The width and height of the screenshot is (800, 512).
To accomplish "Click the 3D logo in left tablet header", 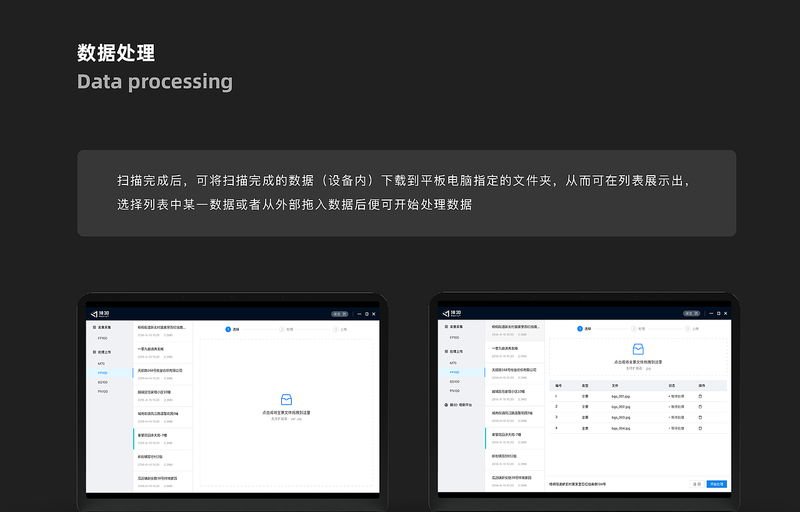I will point(101,314).
